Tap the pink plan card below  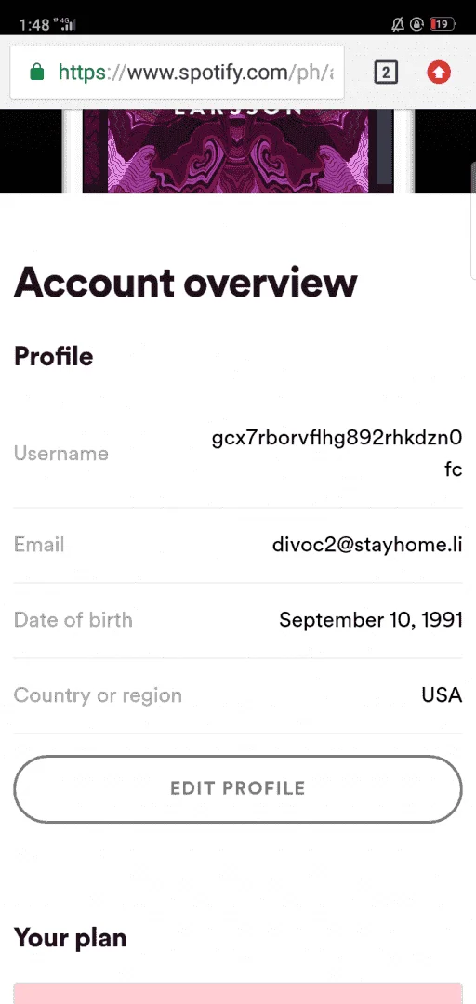pos(238,993)
